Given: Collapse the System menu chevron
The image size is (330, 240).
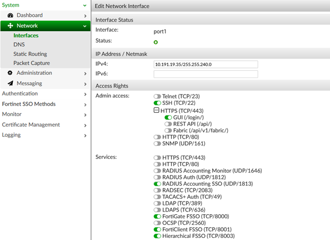Looking at the screenshot, I should [85, 5].
